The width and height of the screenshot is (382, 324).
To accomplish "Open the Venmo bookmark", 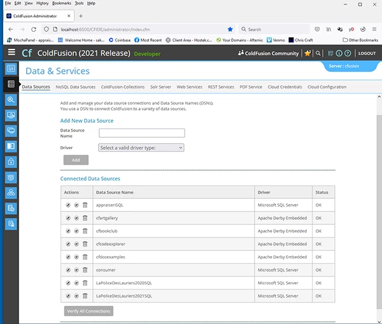I will pyautogui.click(x=276, y=40).
